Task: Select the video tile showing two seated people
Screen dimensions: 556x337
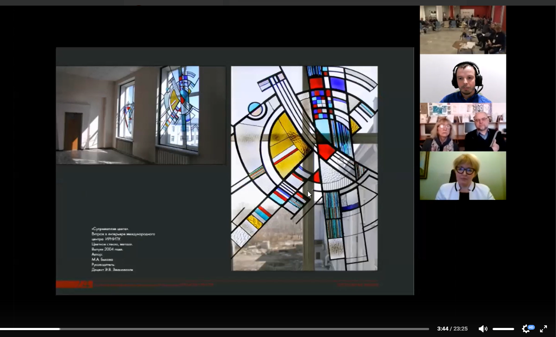Action: 463,127
